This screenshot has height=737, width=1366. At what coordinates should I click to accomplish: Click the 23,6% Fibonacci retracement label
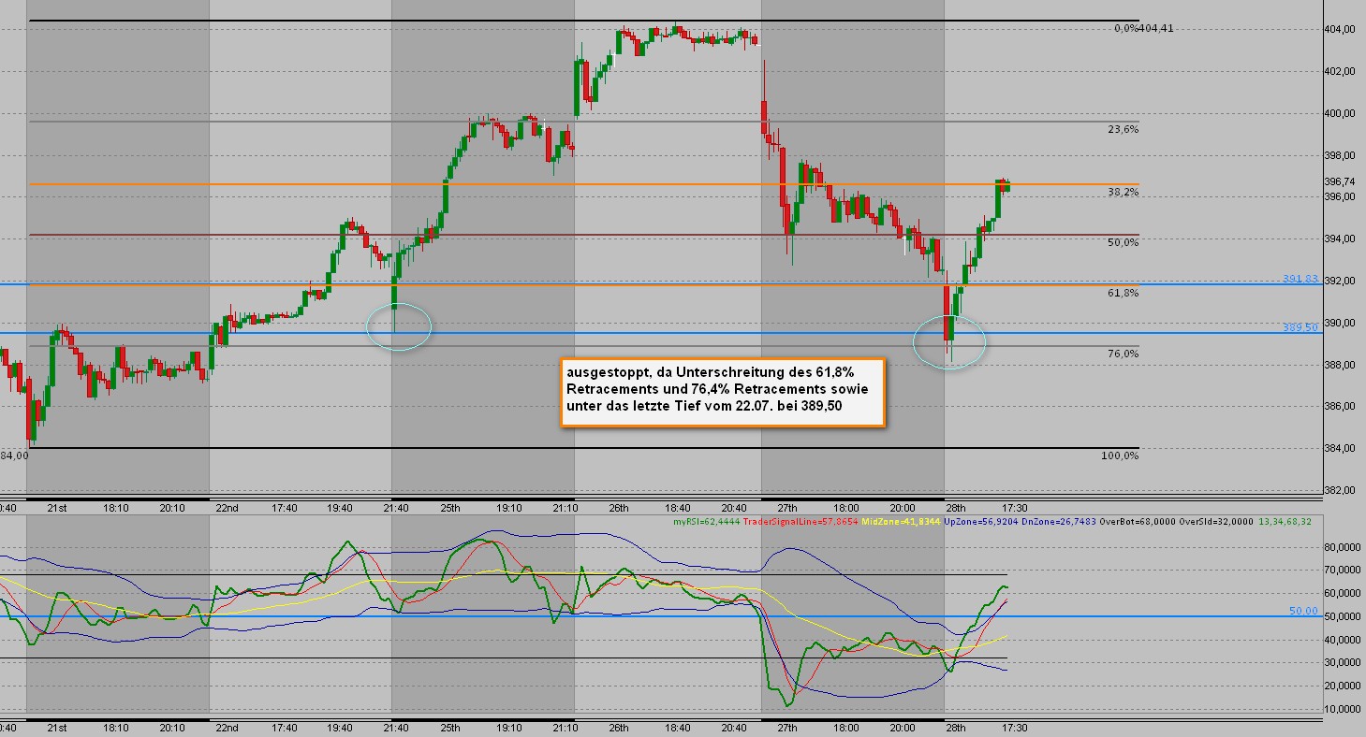(1125, 129)
